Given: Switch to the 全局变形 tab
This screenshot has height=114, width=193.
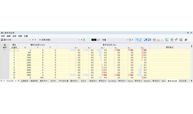Looking at the screenshot, I should [x=25, y=81].
